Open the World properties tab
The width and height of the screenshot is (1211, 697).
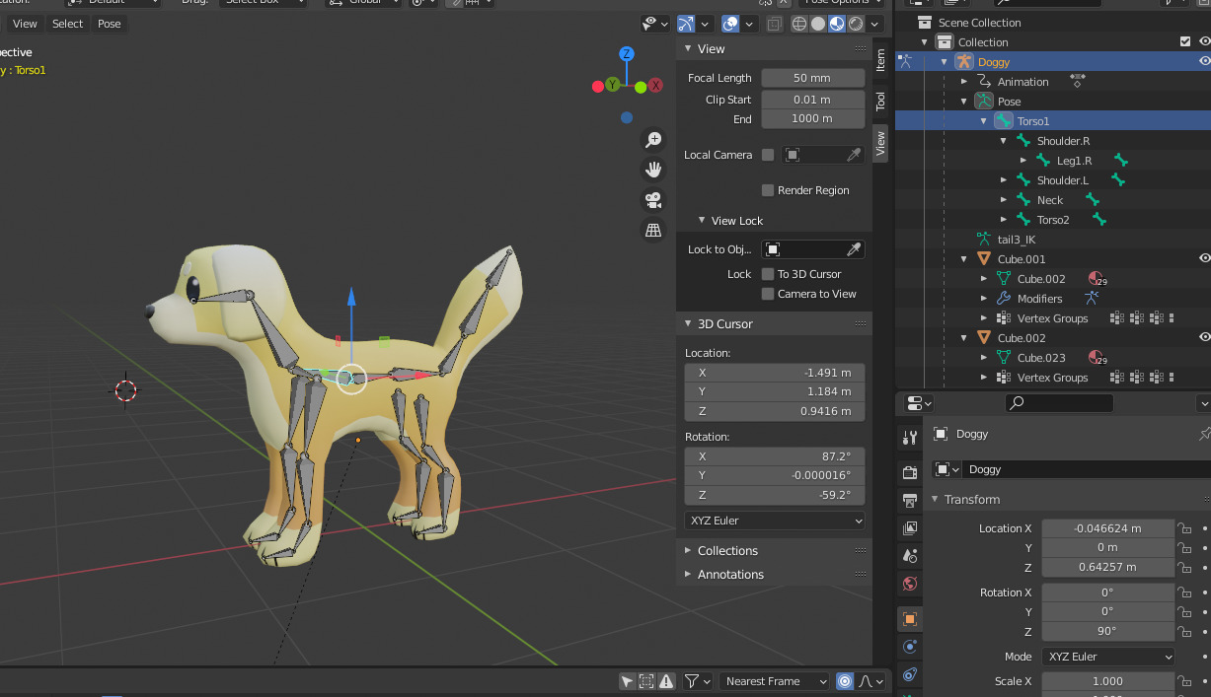click(x=909, y=584)
